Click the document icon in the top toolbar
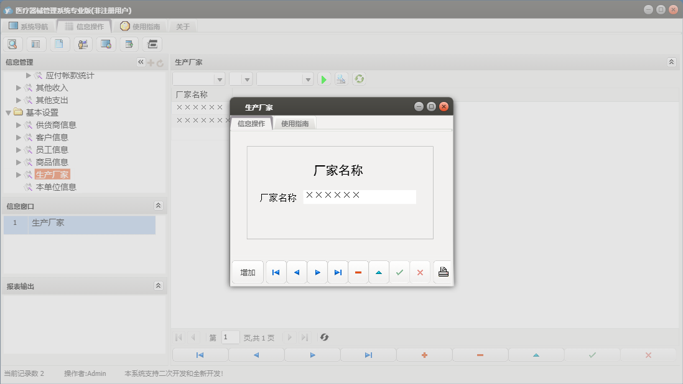Image resolution: width=683 pixels, height=384 pixels. click(x=59, y=43)
